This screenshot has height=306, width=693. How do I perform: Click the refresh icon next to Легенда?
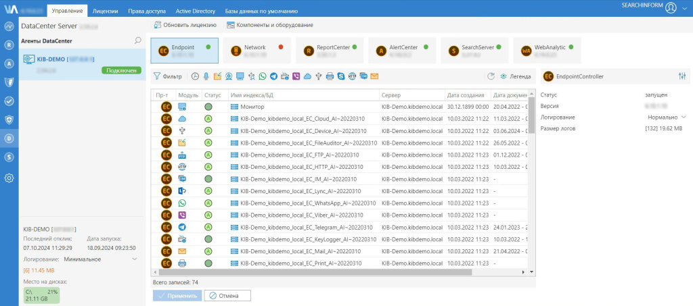point(491,76)
